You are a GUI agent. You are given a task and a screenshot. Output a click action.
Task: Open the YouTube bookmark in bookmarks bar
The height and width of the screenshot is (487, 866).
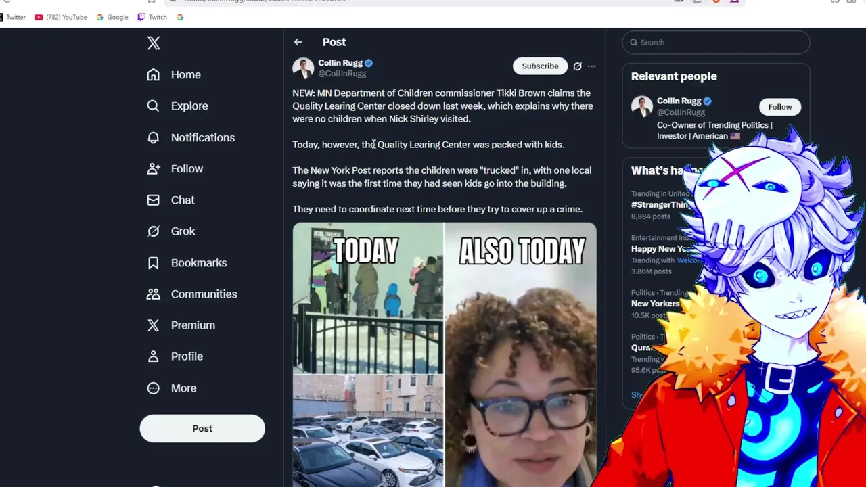pyautogui.click(x=61, y=17)
